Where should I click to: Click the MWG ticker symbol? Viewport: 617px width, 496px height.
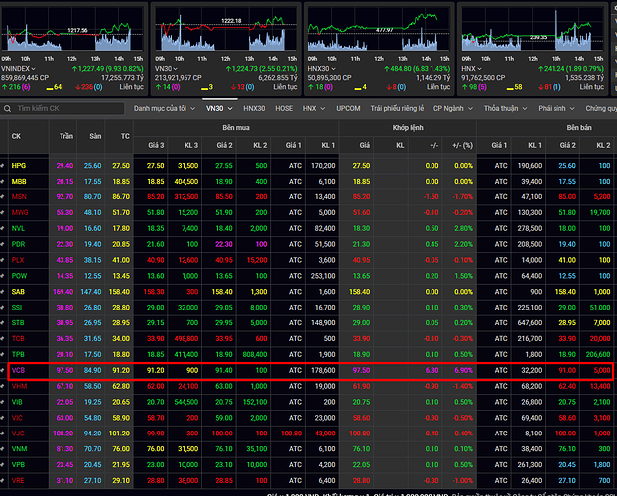pyautogui.click(x=19, y=212)
